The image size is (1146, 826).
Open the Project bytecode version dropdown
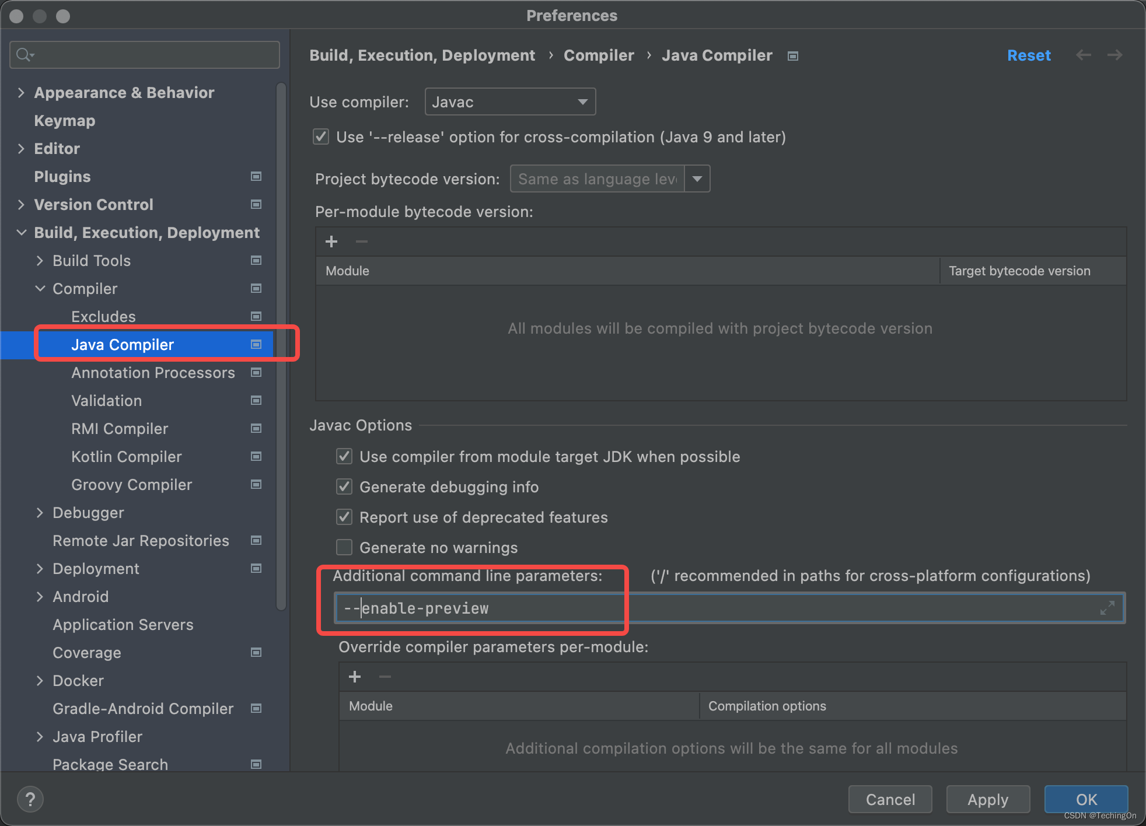[x=696, y=178]
